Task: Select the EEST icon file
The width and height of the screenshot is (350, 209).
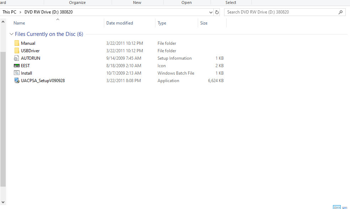Action: (17, 65)
